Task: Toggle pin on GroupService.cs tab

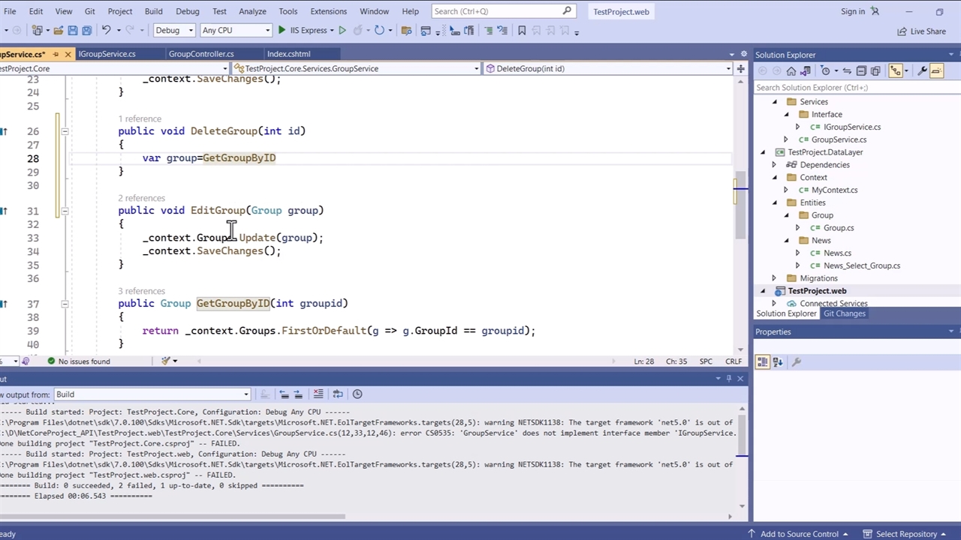Action: 56,54
